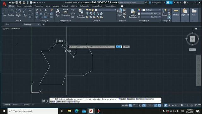Expand the Utilities panel
Screen dimensions: 202x114
[x=176, y=21]
